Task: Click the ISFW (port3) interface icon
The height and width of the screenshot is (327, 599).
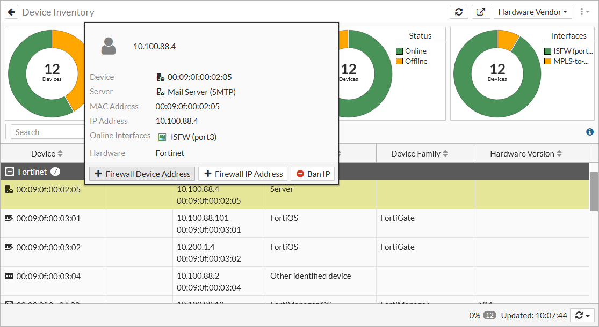Action: 162,137
